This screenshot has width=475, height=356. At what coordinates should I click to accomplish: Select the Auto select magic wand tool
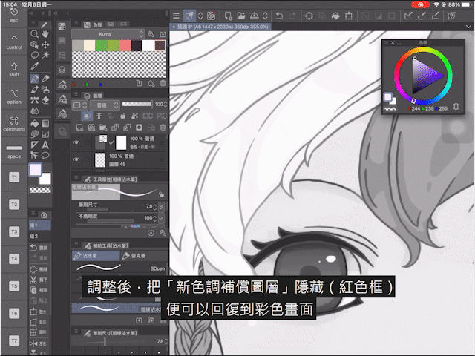(x=45, y=56)
